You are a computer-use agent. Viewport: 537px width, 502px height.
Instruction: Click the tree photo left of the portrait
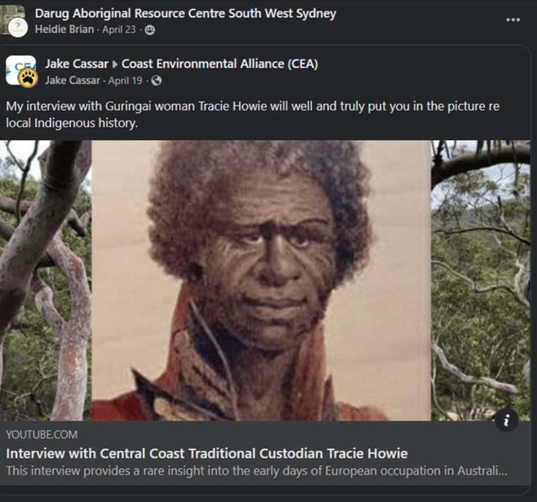[x=46, y=280]
